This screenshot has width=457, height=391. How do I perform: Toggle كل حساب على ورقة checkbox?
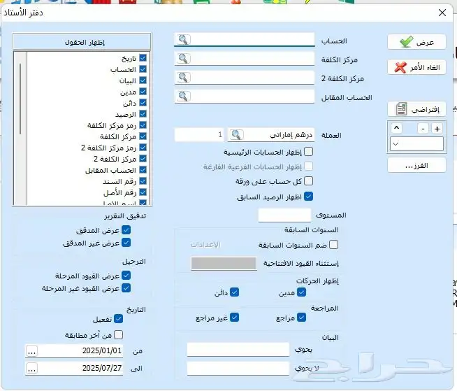308,181
